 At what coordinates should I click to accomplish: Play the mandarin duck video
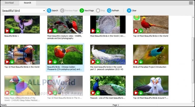tap(7, 62)
